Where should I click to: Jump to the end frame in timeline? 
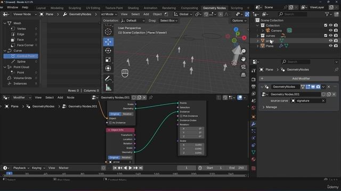141,168
